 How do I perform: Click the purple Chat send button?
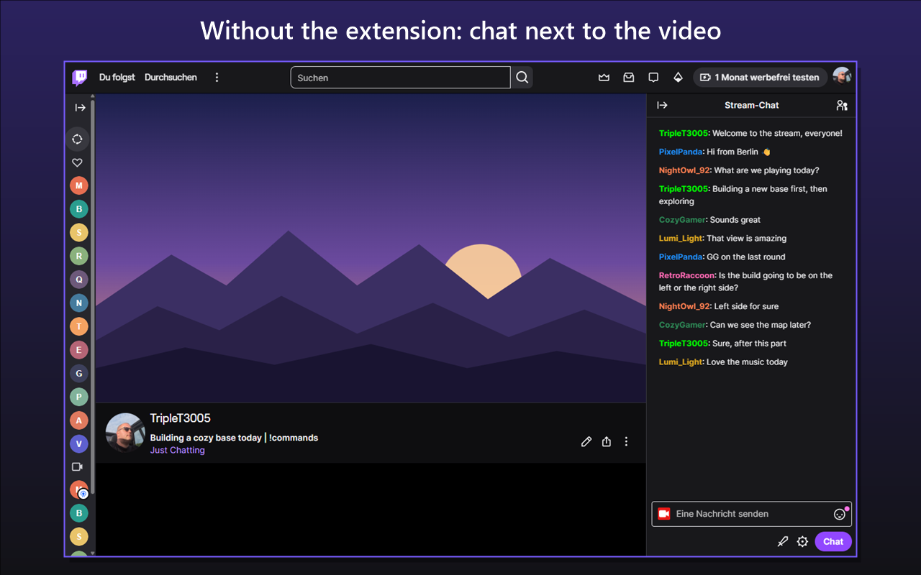point(833,542)
